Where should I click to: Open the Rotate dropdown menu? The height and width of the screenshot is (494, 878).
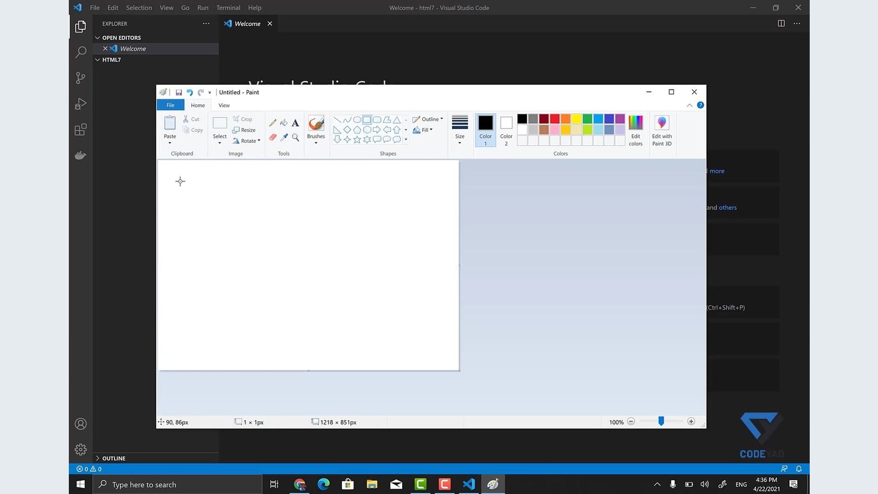[247, 141]
